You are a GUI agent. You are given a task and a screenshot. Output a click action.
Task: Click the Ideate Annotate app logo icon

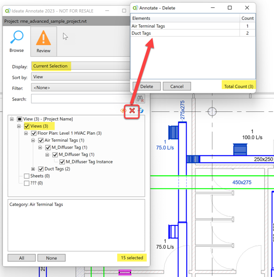[7, 11]
